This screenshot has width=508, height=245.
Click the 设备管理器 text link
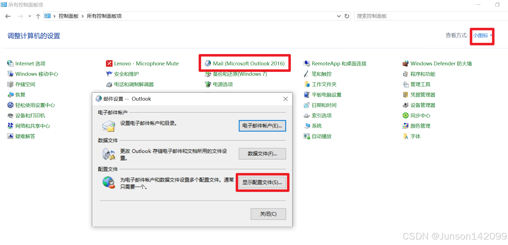(x=423, y=105)
